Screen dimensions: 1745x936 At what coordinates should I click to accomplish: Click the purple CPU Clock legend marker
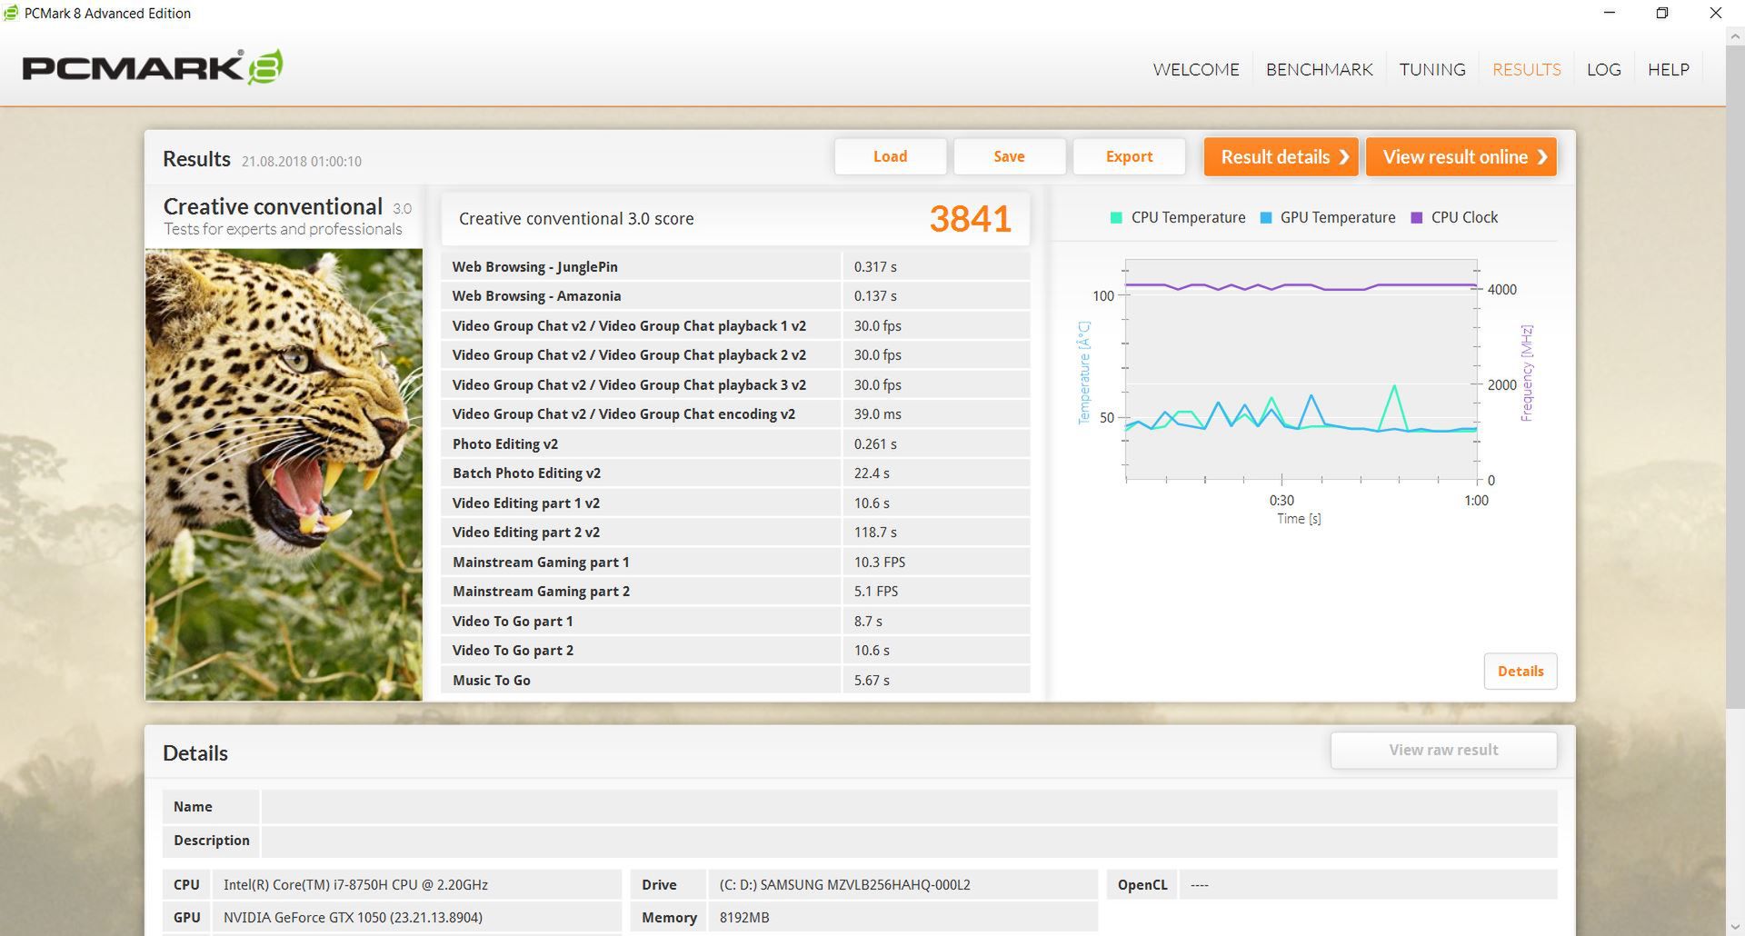click(1415, 217)
